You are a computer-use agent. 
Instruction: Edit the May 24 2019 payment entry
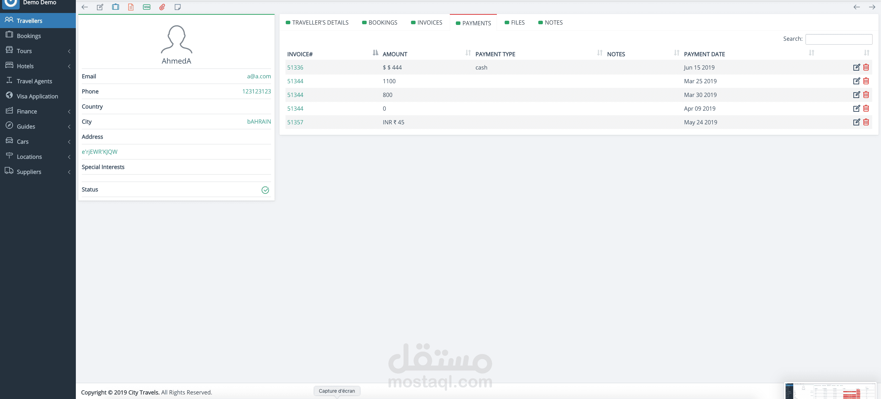pyautogui.click(x=856, y=122)
